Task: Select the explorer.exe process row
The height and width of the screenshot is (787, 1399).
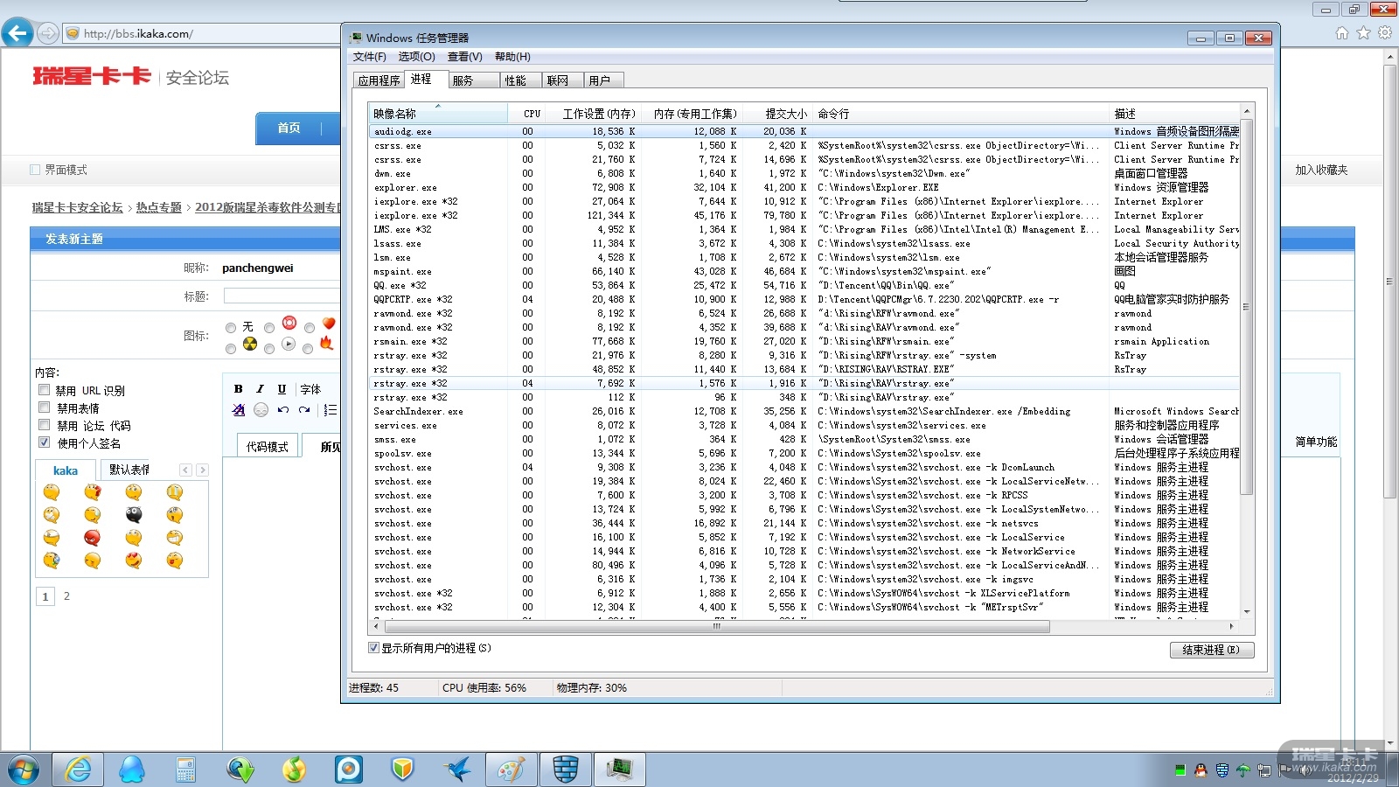Action: tap(405, 188)
